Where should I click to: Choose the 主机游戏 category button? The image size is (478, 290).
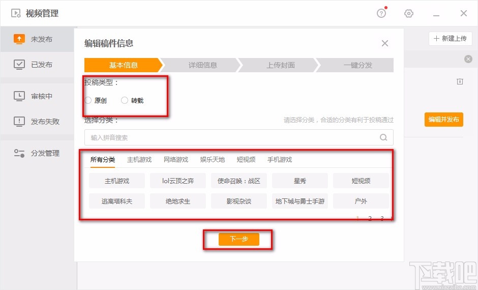117,181
